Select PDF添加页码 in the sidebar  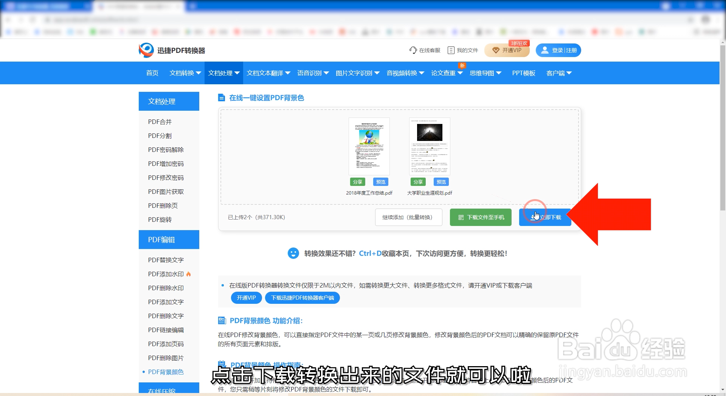point(166,344)
